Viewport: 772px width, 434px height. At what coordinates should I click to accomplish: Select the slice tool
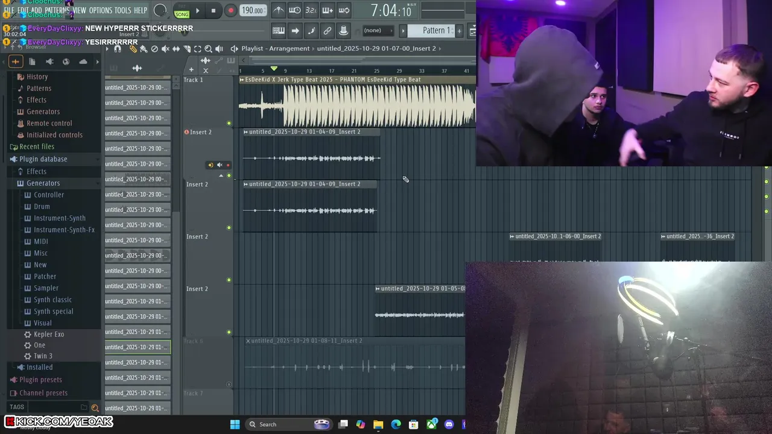[187, 49]
